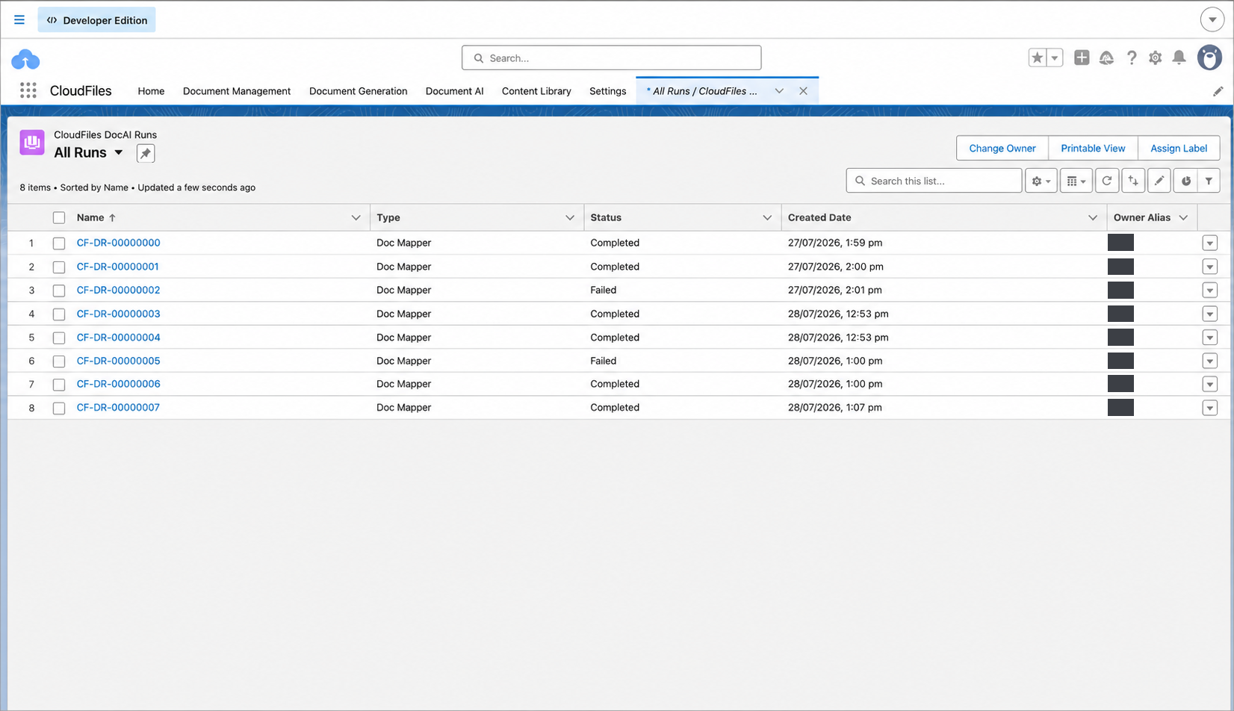Open the Content Library tab
1234x711 pixels.
[536, 91]
